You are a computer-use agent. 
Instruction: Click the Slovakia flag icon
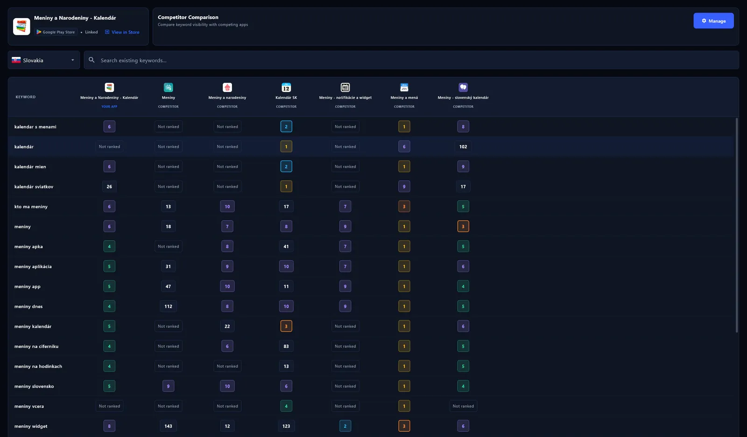(16, 60)
